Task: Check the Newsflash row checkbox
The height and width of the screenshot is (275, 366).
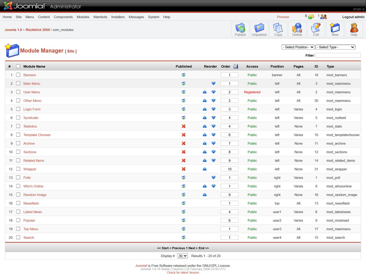Action: pos(18,203)
